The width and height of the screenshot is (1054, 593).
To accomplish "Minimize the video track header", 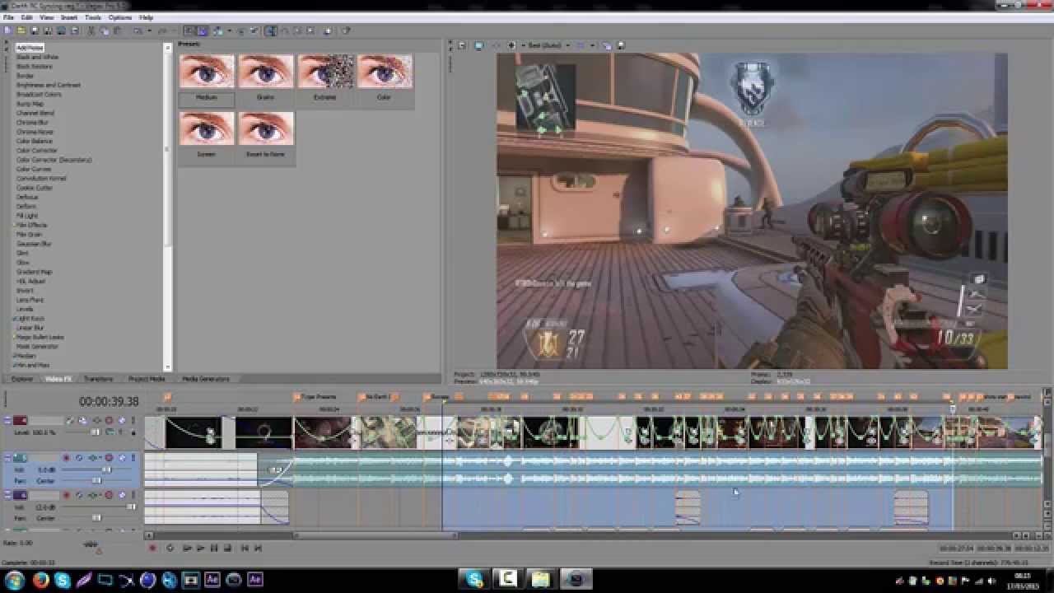I will [x=7, y=420].
